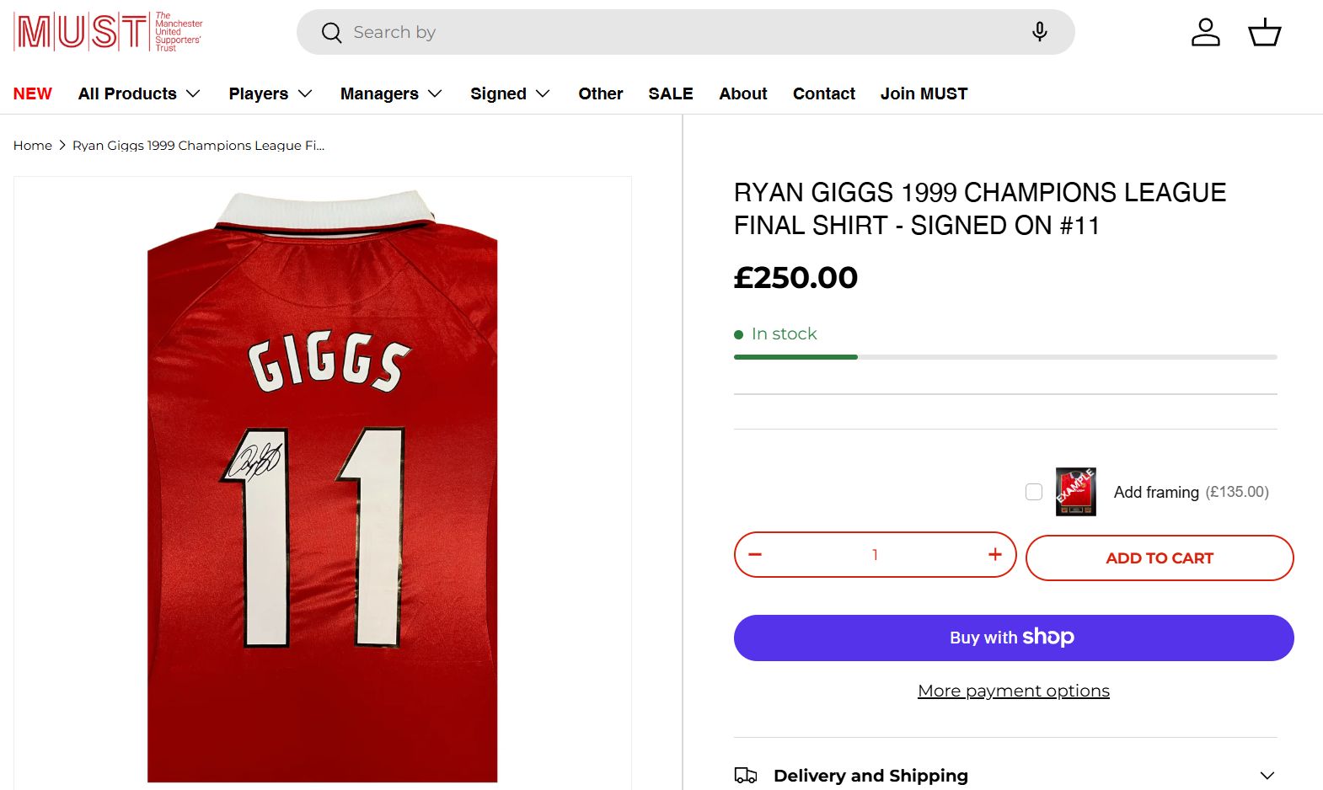Click More payment options link

1013,691
